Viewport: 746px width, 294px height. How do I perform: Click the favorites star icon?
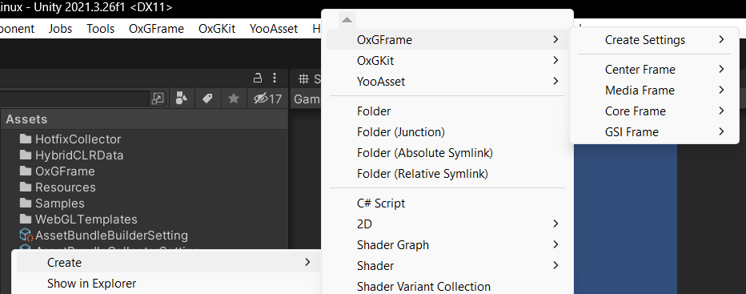[x=233, y=99]
